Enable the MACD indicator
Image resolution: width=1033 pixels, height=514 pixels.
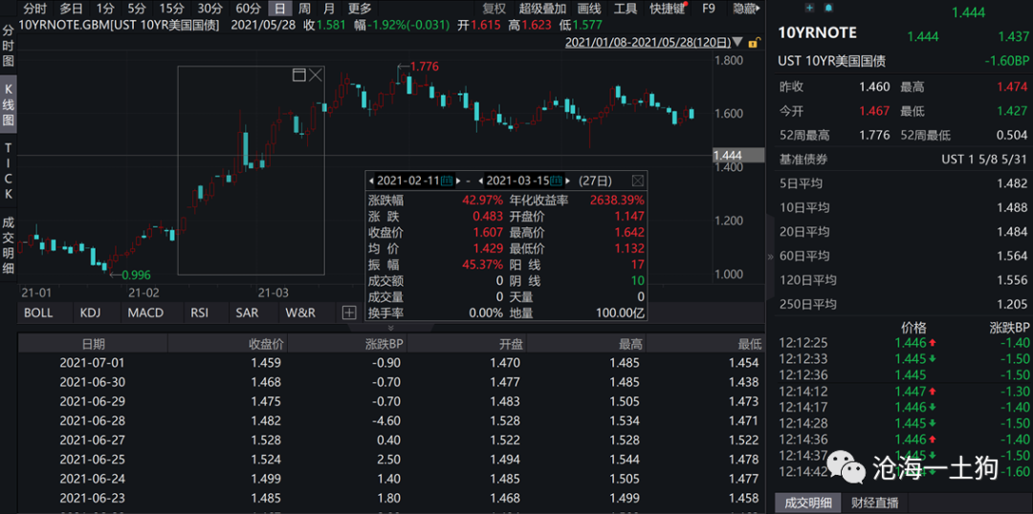[145, 312]
